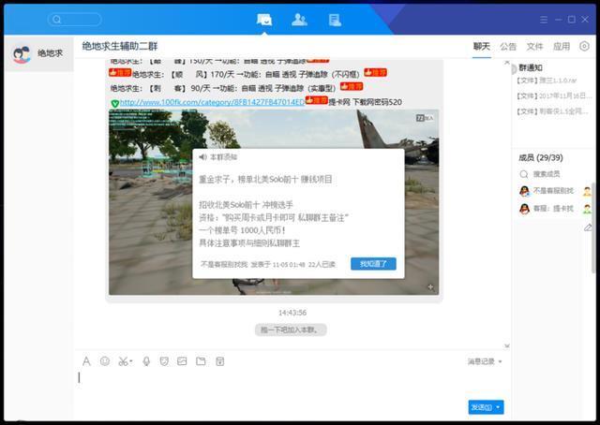The image size is (600, 425).
Task: Open 消息记录 dropdown
Action: tap(485, 361)
